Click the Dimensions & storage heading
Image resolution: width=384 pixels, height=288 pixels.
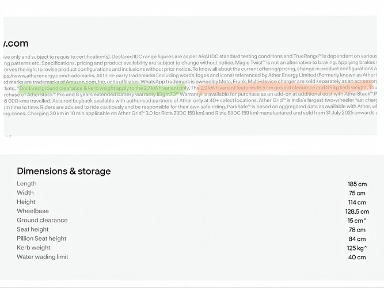(x=64, y=171)
